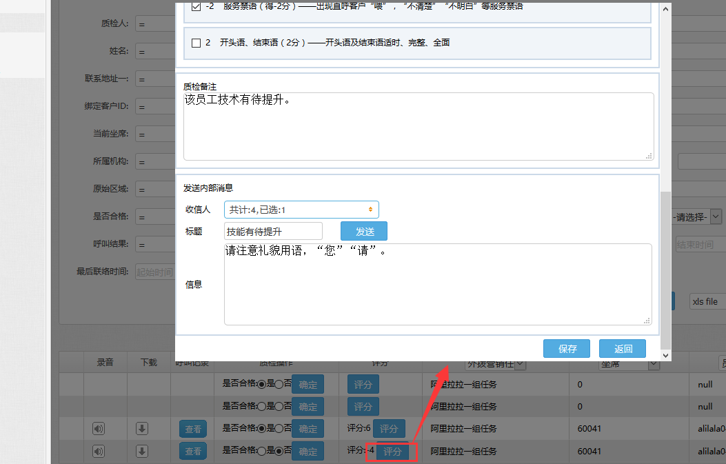726x464 pixels.
Task: Click the speaker icon in the last table row
Action: pyautogui.click(x=99, y=452)
